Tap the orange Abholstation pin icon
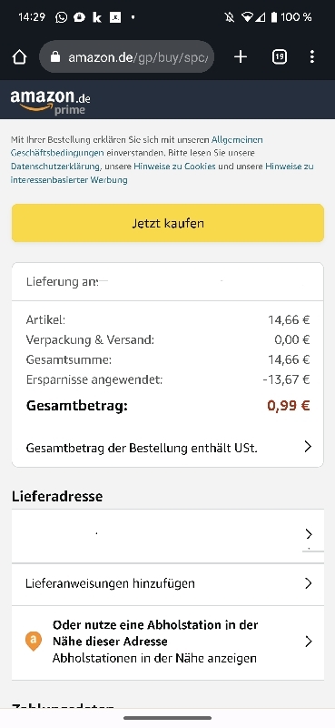Image resolution: width=335 pixels, height=728 pixels. pos(33,642)
